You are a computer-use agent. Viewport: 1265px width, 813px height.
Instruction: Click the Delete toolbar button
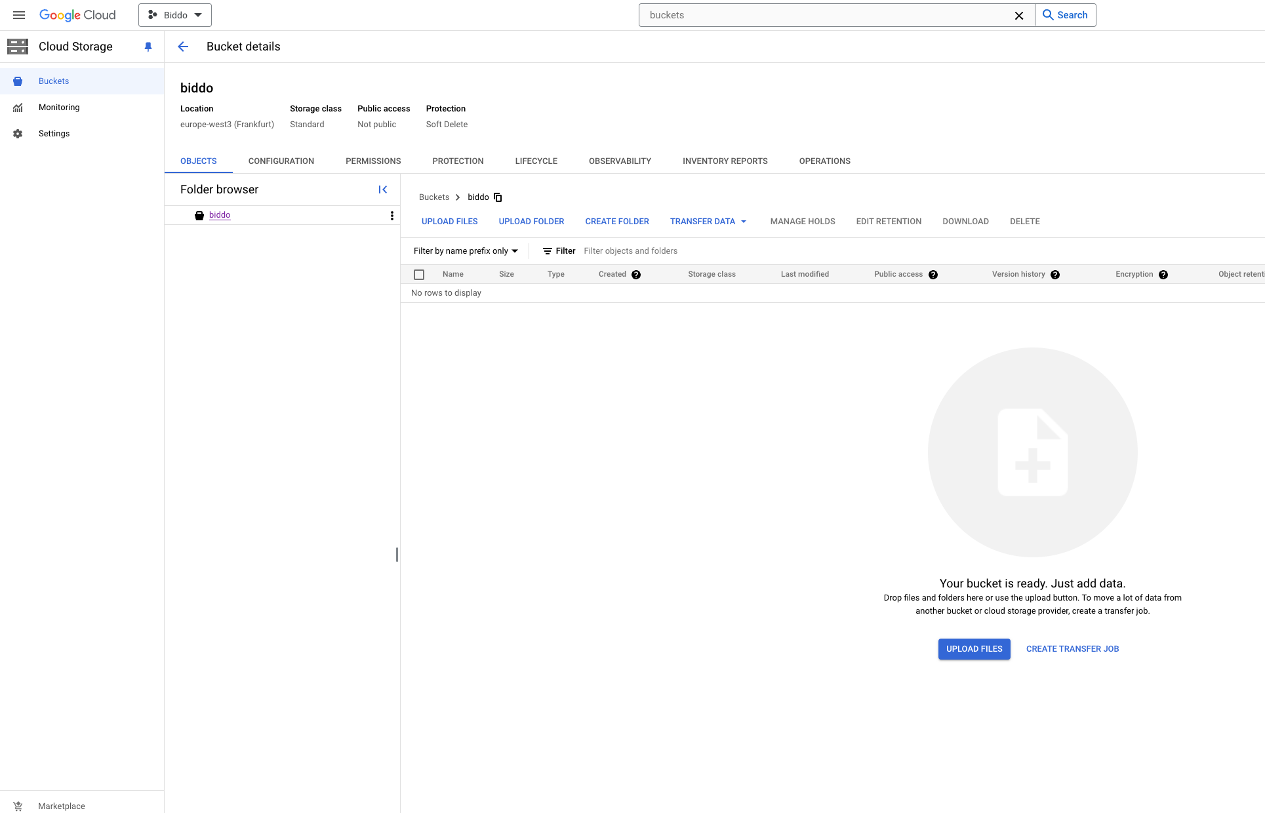click(1025, 222)
